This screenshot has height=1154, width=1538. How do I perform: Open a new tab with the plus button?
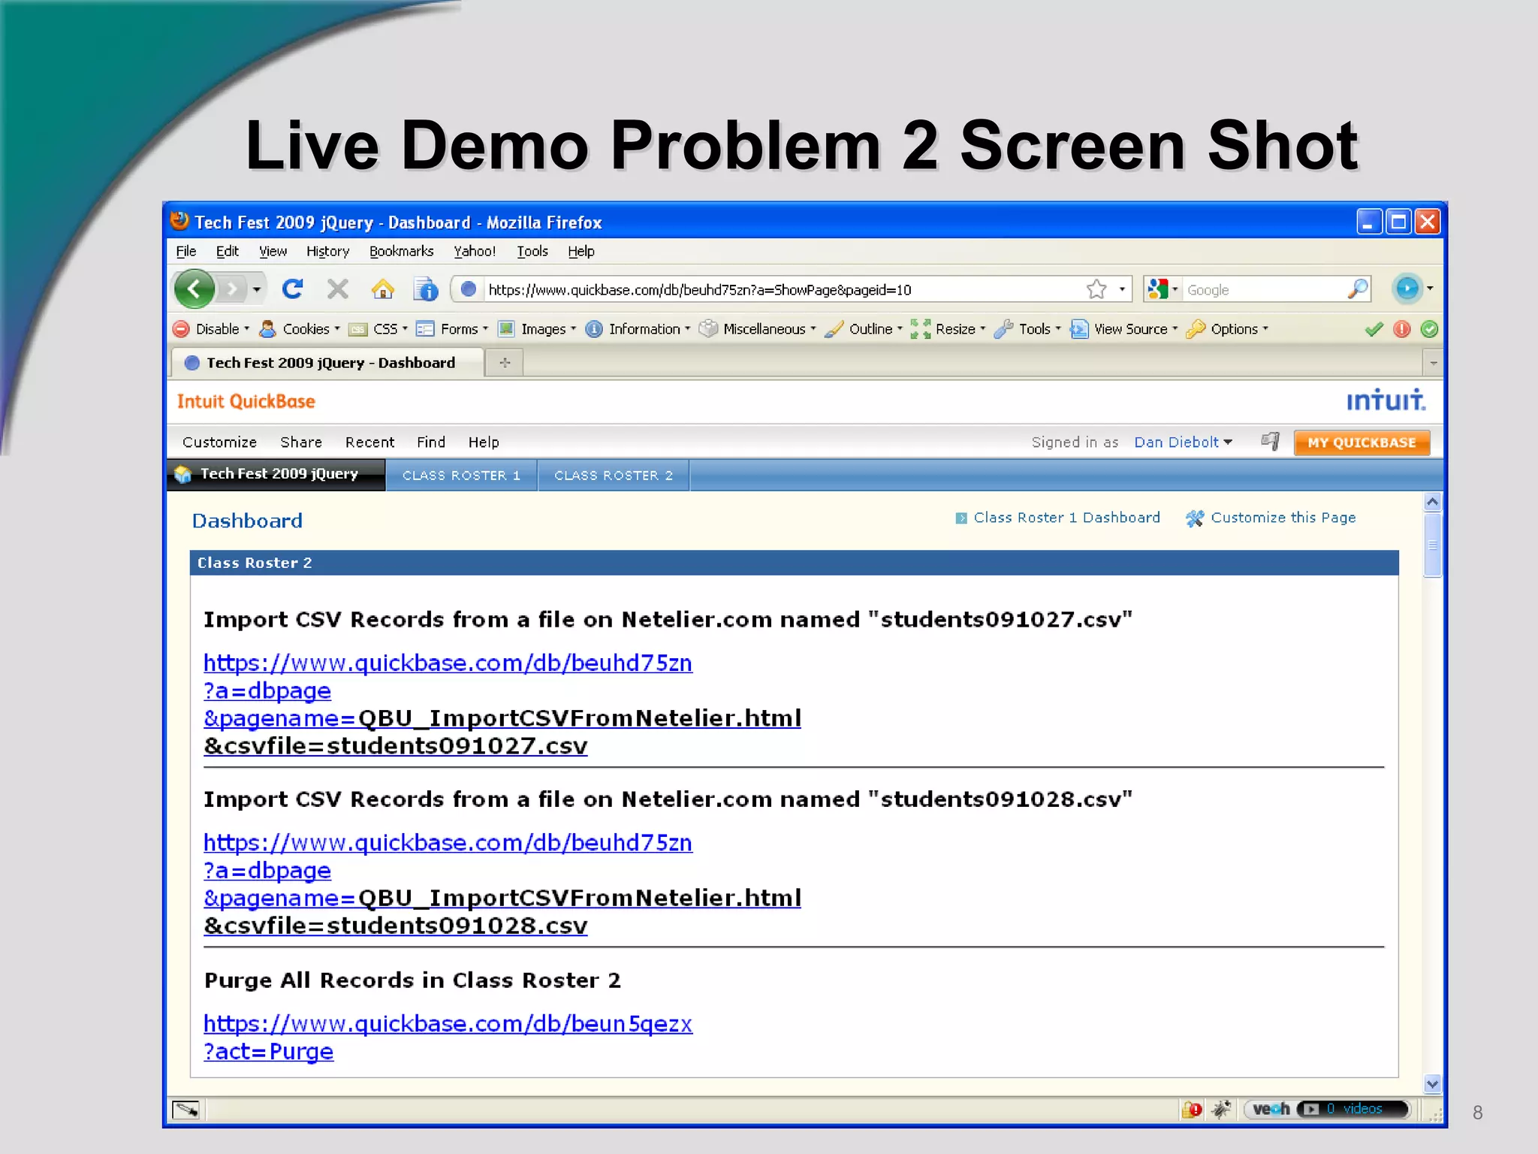coord(505,363)
